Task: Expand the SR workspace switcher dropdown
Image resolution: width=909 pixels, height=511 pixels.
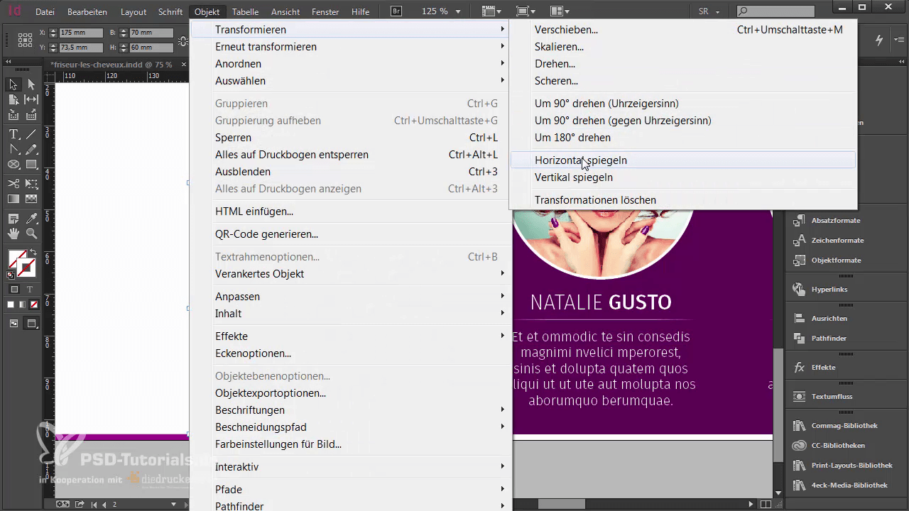Action: (x=718, y=12)
